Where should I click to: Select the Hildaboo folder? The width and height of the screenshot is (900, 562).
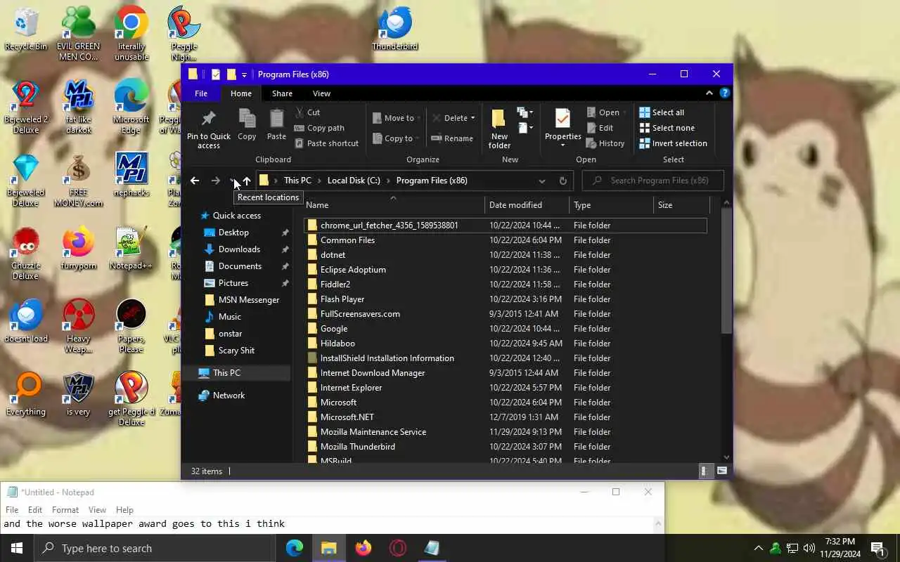click(x=506, y=344)
